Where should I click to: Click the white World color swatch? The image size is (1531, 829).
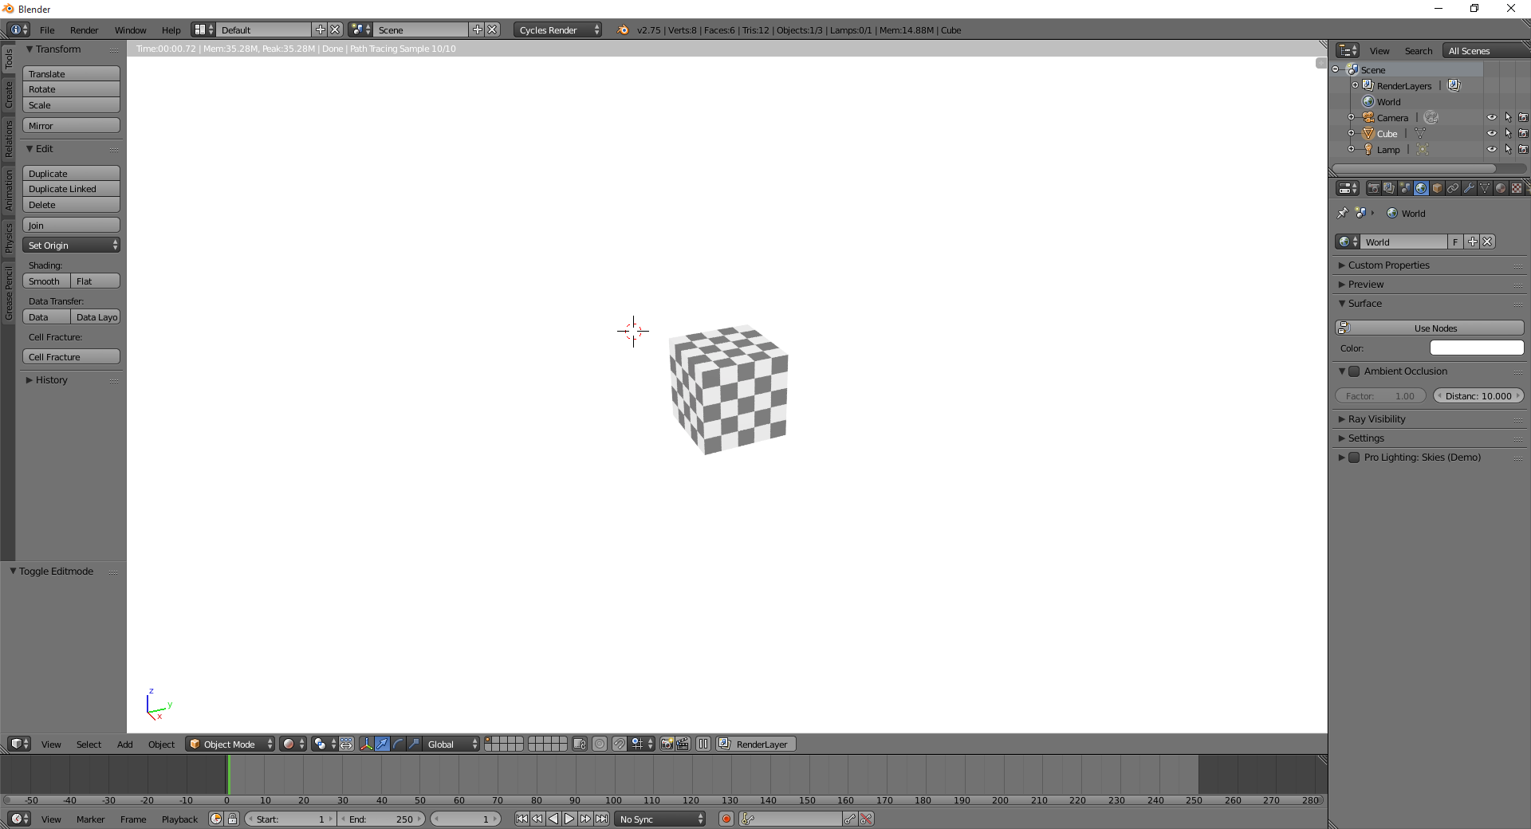pyautogui.click(x=1476, y=348)
